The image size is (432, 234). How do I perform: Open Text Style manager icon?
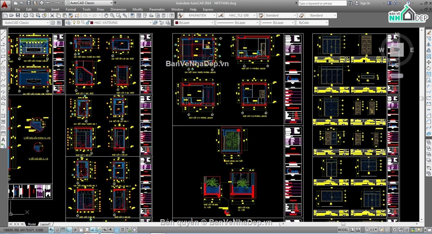(x=181, y=15)
